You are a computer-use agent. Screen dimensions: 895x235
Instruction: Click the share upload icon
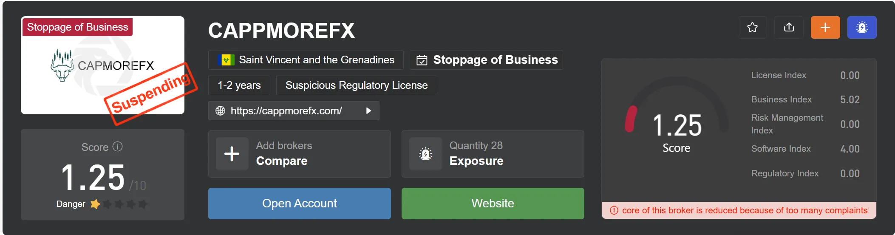(x=789, y=28)
